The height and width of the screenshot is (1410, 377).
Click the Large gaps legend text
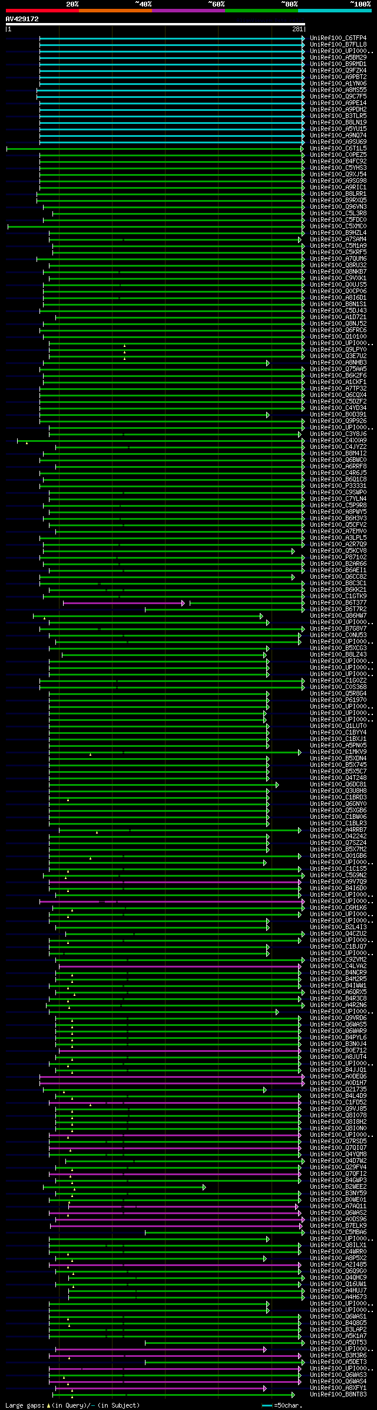coord(72,1405)
